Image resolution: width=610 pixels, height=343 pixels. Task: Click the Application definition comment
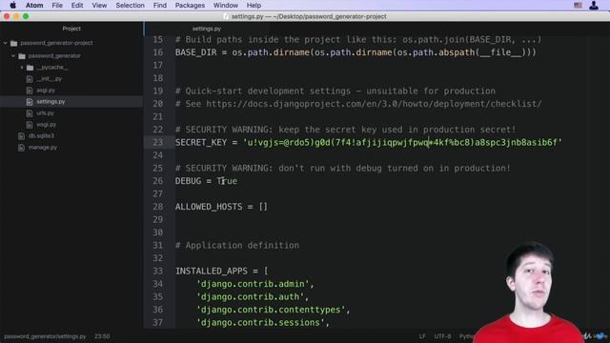point(237,246)
